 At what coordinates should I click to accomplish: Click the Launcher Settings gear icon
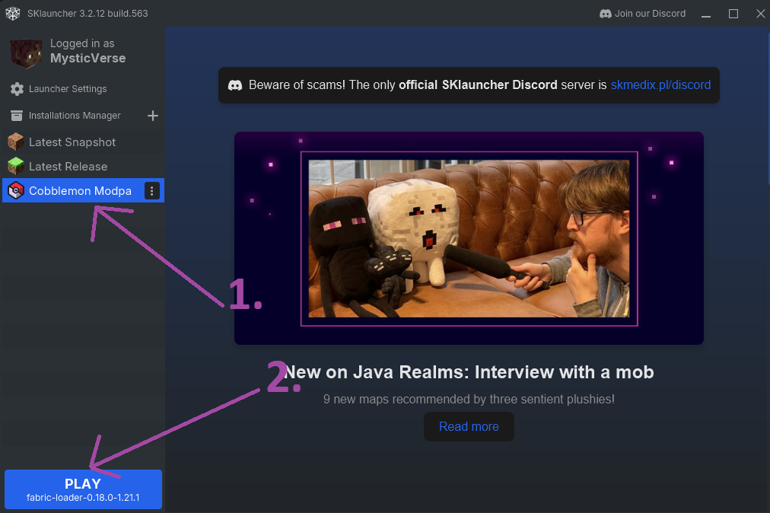tap(17, 89)
